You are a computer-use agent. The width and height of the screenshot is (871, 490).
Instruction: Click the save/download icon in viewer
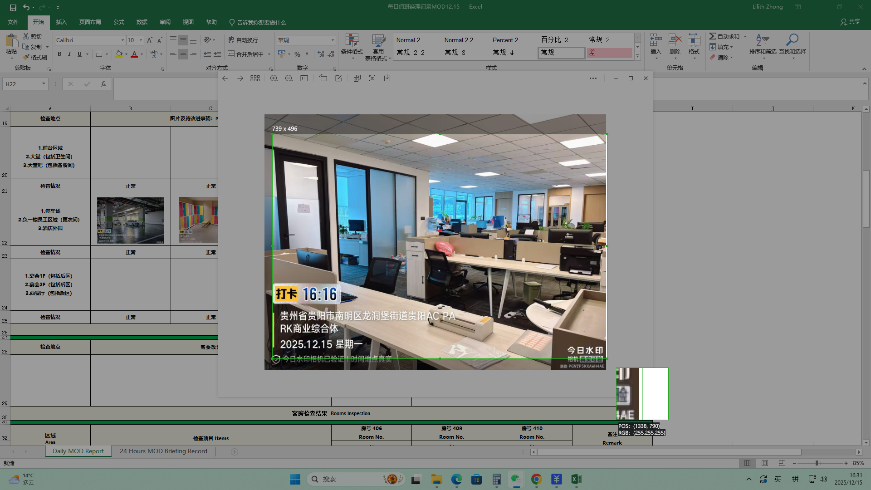pyautogui.click(x=387, y=78)
